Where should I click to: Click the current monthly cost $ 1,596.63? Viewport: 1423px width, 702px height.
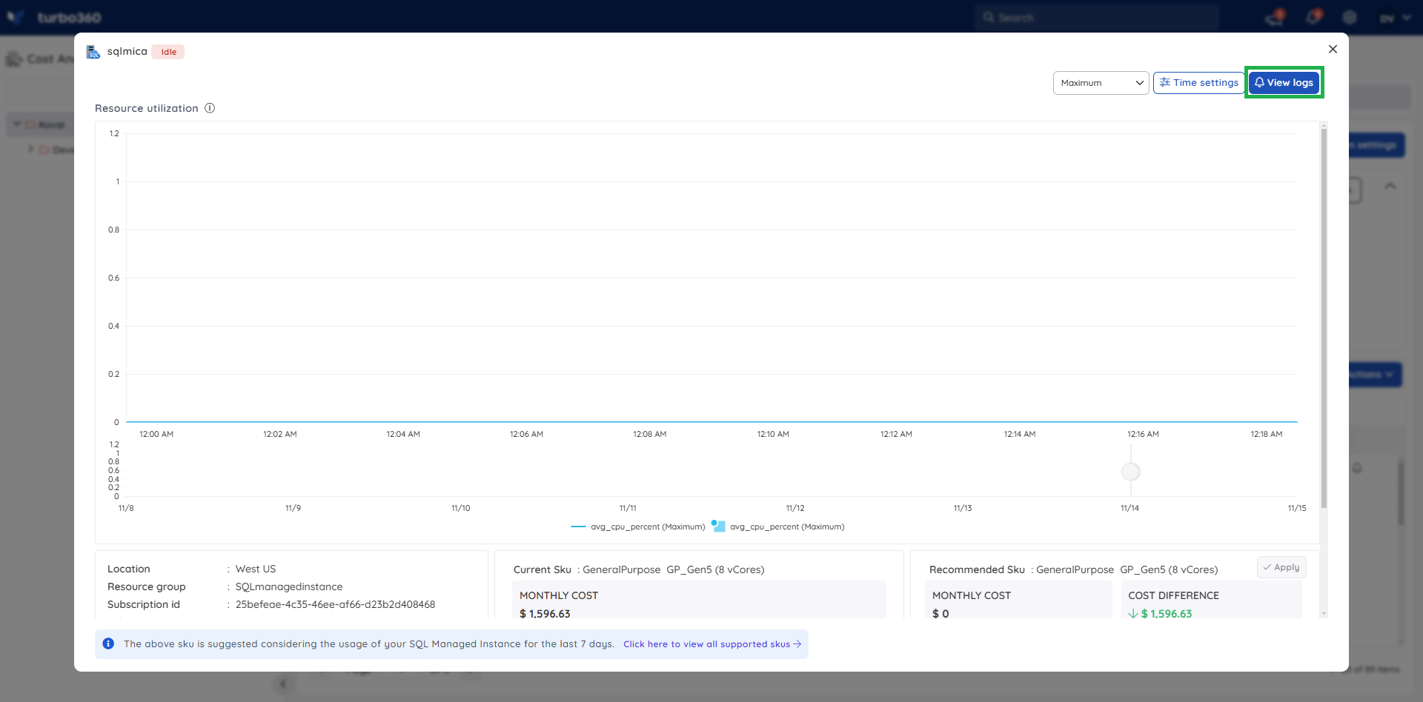(x=545, y=613)
